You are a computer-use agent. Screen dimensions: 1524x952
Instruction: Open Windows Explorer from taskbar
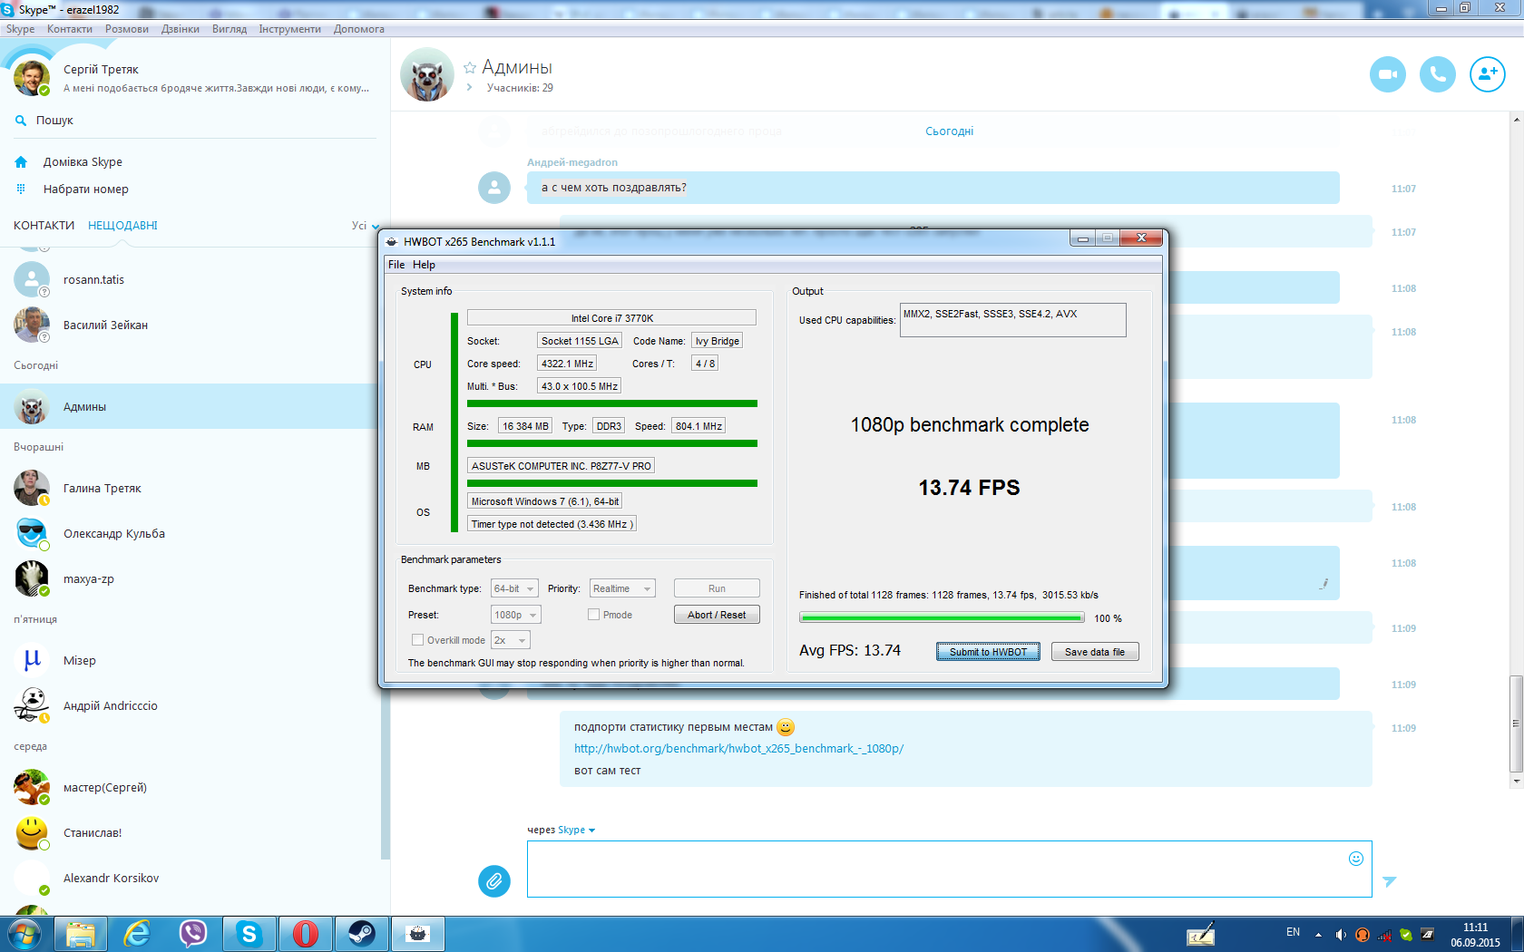coord(81,934)
